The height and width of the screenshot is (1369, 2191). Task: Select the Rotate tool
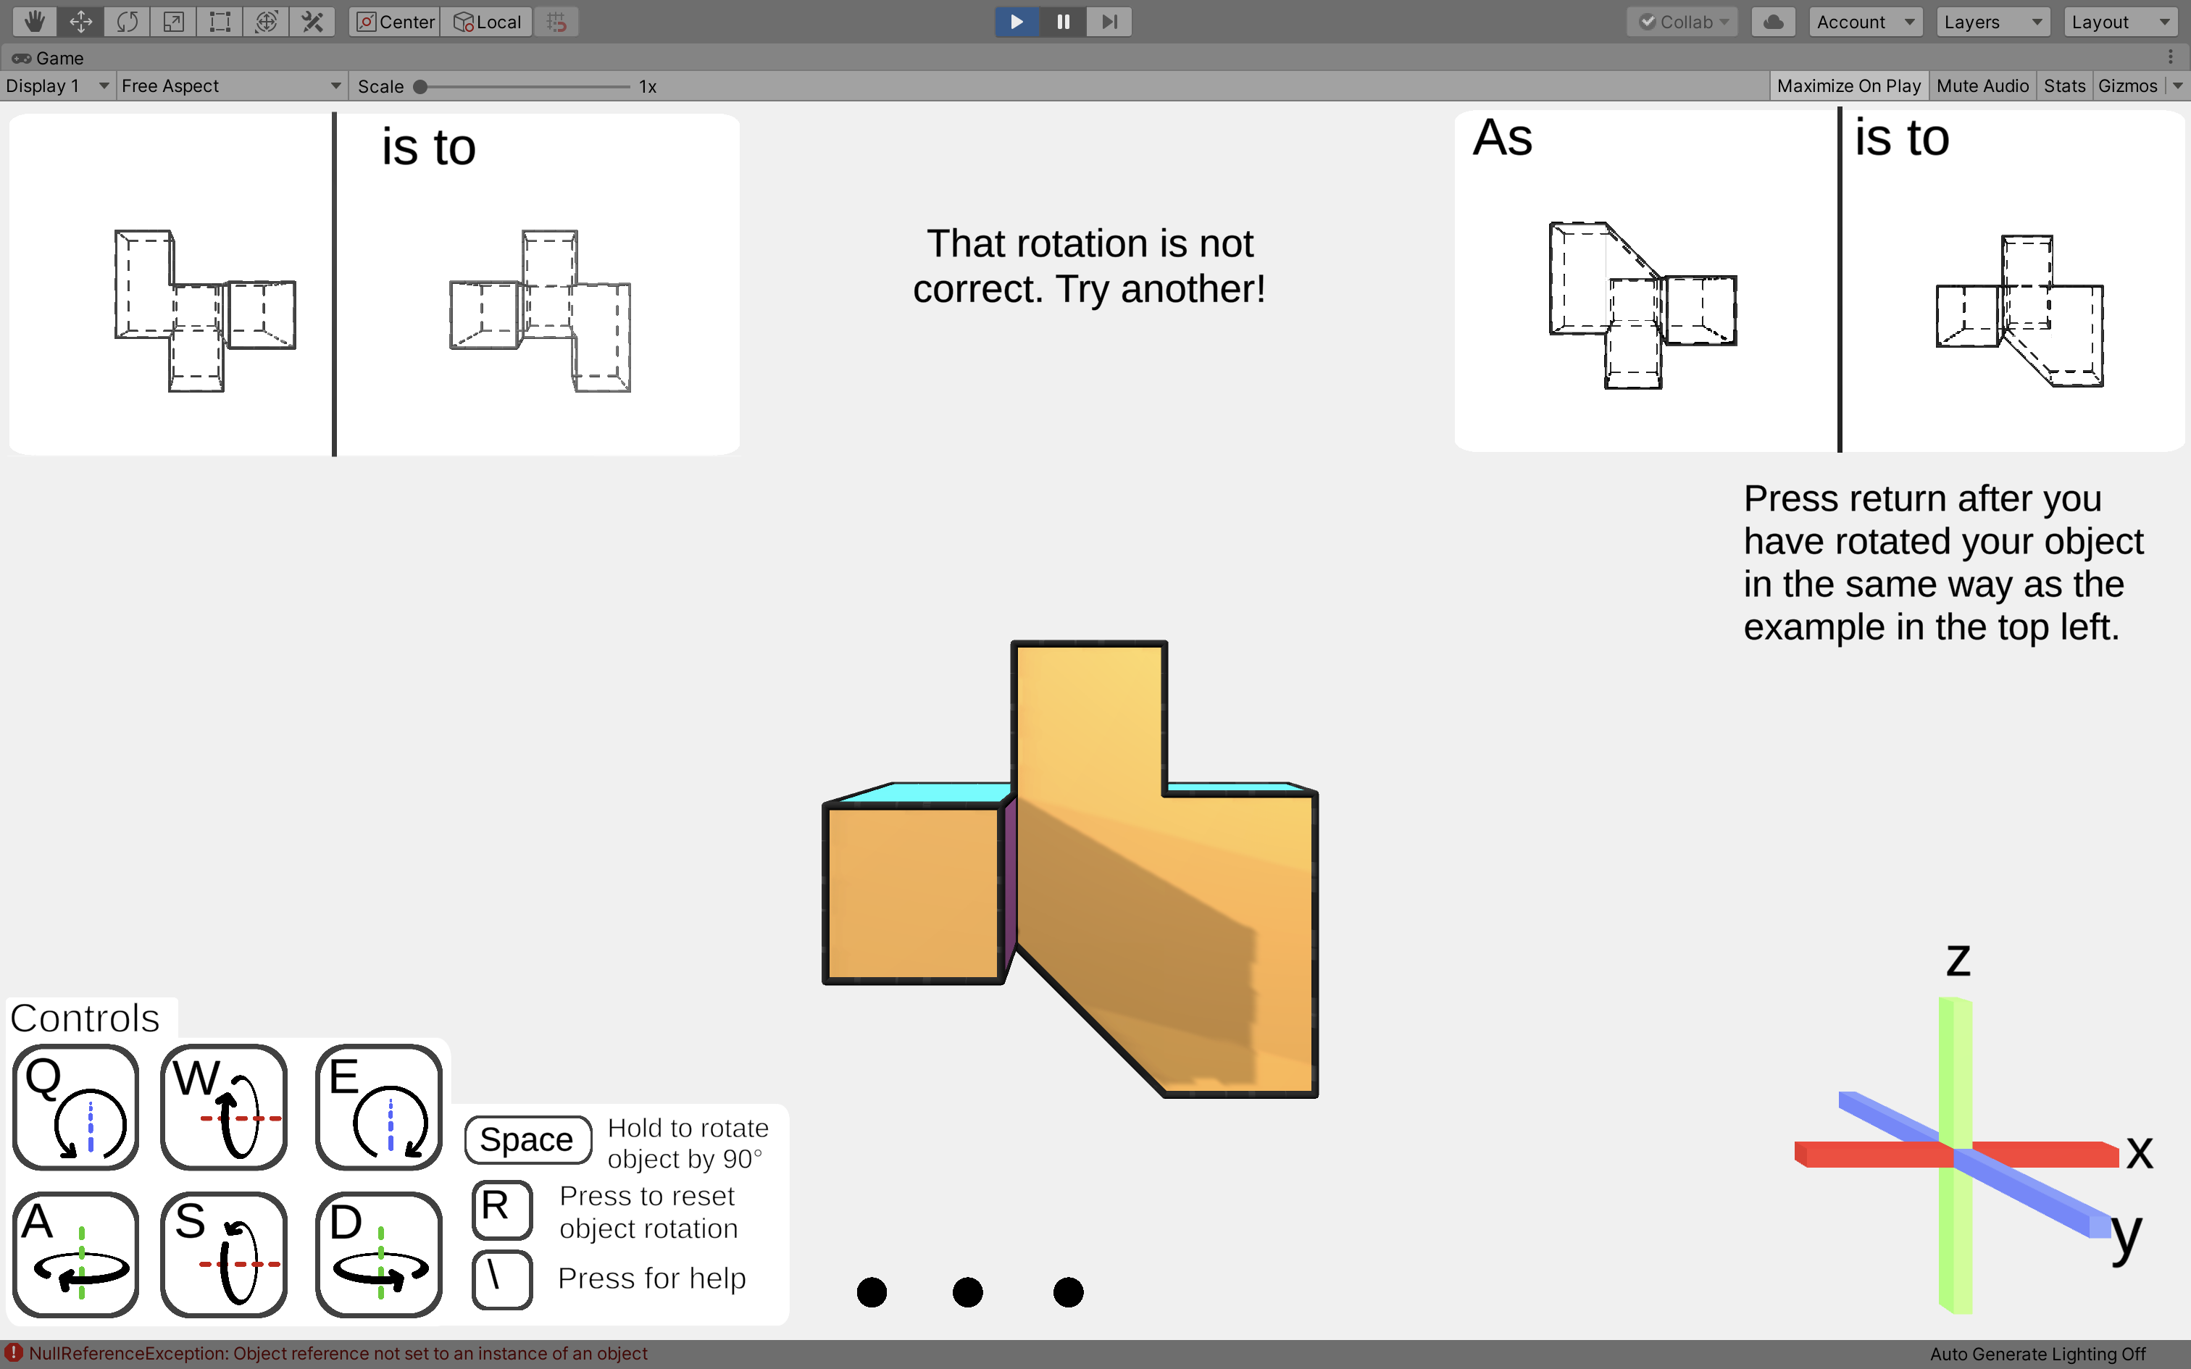[127, 21]
